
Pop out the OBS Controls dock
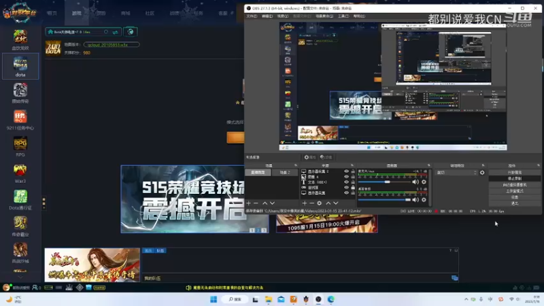539,165
